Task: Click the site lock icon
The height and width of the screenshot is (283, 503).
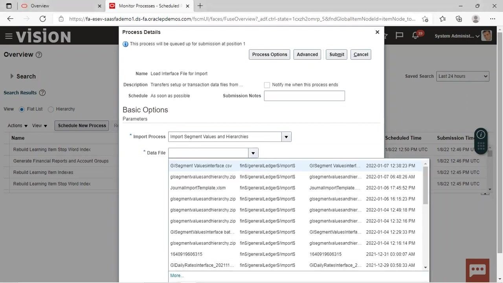Action: pos(61,19)
